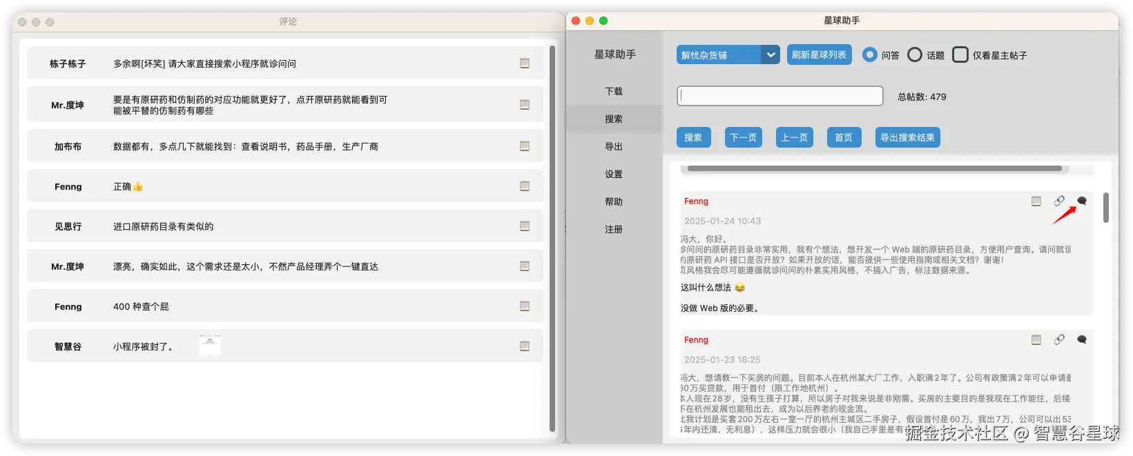Image resolution: width=1133 pixels, height=456 pixels.
Task: Open comments bubble on 2025-01-24 10:43 post
Action: [1082, 201]
